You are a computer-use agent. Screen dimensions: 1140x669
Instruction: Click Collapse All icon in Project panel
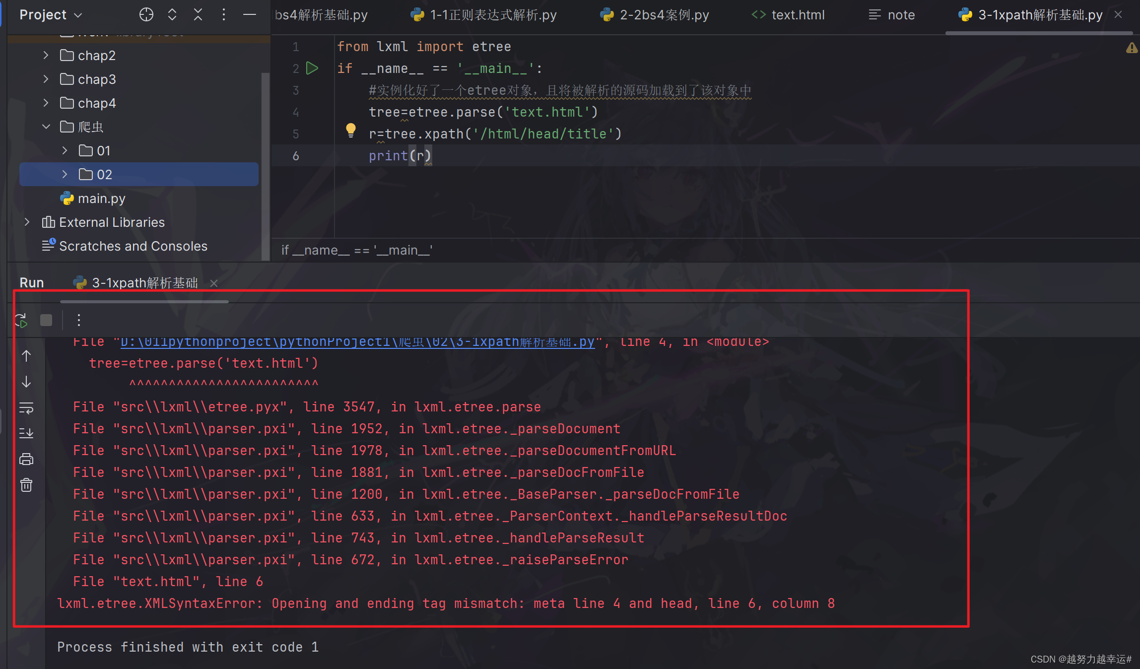(198, 15)
